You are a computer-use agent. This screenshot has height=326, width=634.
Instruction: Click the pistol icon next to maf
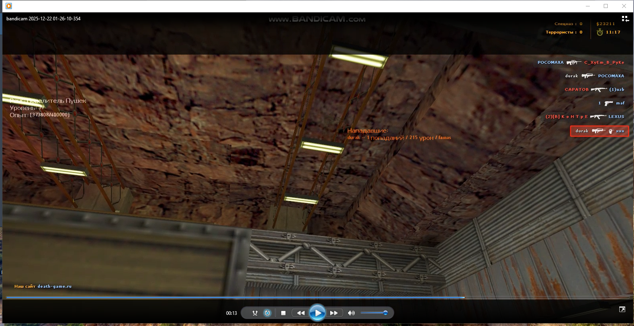[609, 103]
